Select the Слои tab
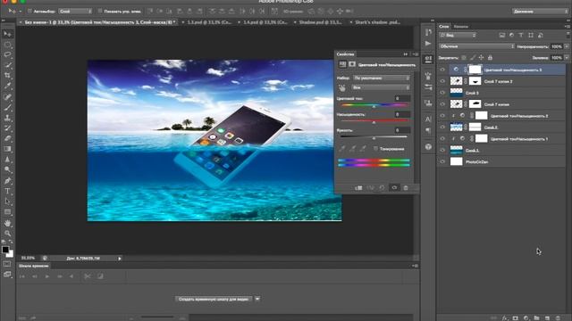The image size is (572, 321). coord(444,27)
